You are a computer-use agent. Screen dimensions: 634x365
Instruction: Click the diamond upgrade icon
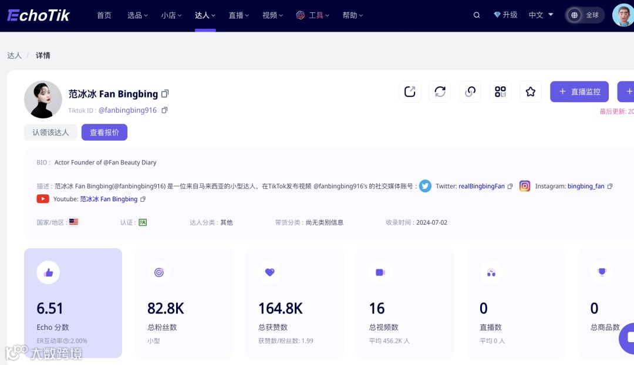click(x=497, y=15)
